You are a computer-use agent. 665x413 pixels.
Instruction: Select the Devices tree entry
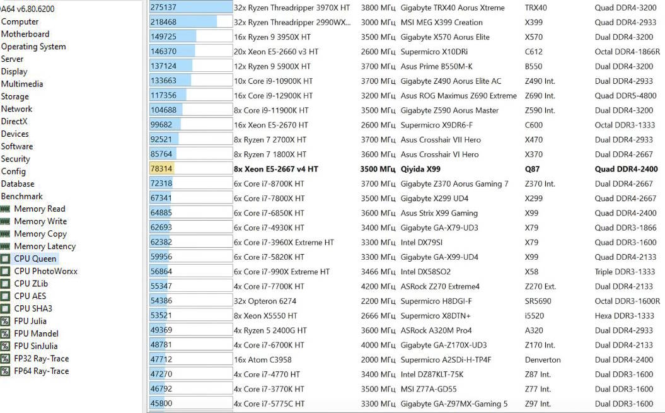[x=15, y=134]
